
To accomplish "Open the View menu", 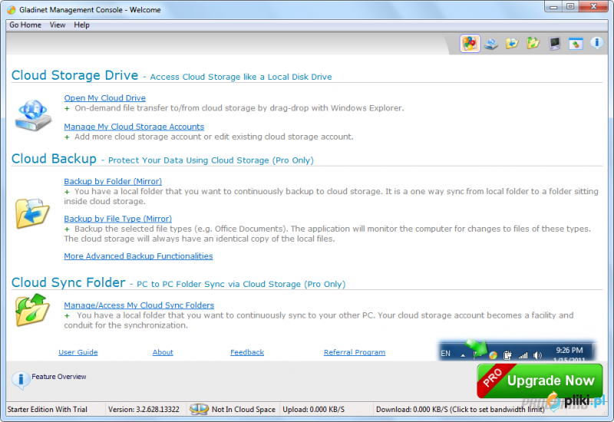I will coord(57,25).
